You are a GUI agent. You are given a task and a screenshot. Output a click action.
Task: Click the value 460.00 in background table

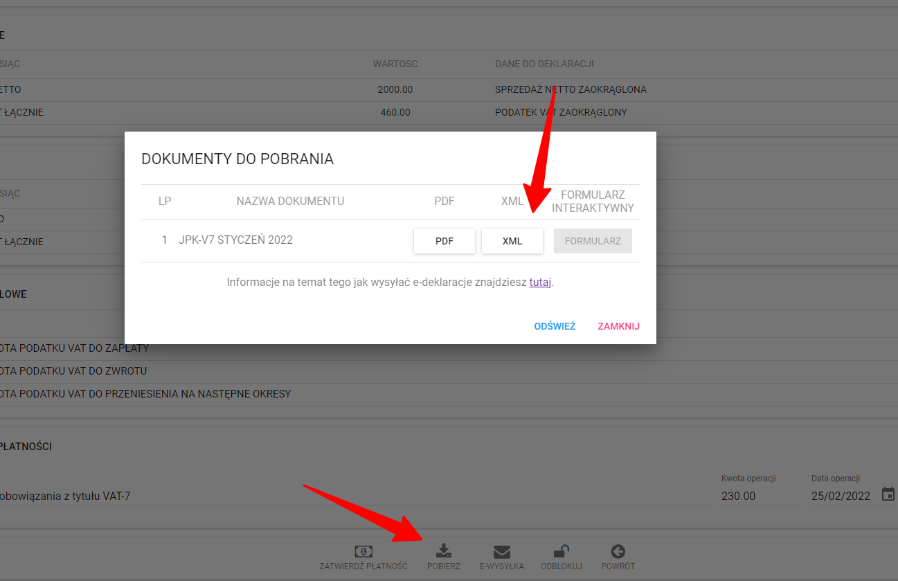(395, 112)
